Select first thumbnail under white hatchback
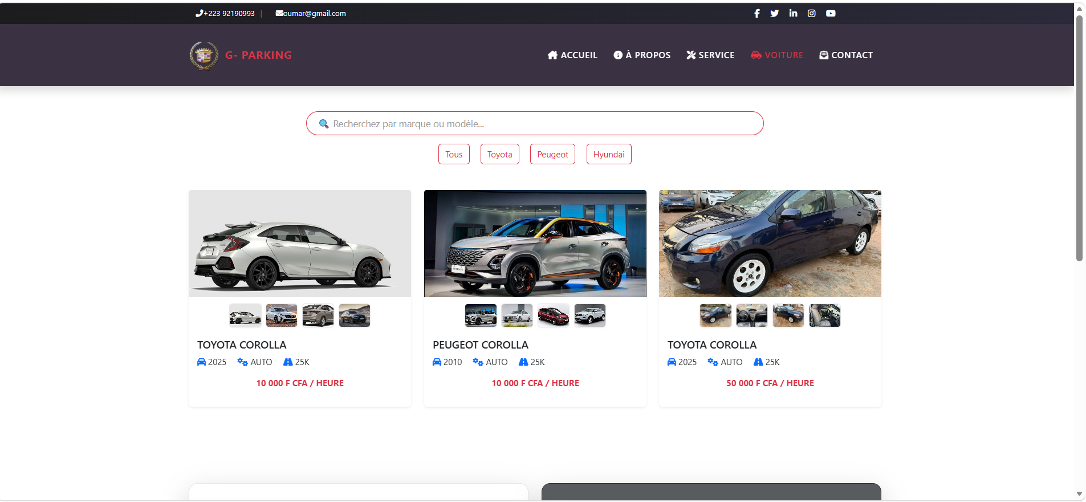The image size is (1086, 502). click(245, 315)
